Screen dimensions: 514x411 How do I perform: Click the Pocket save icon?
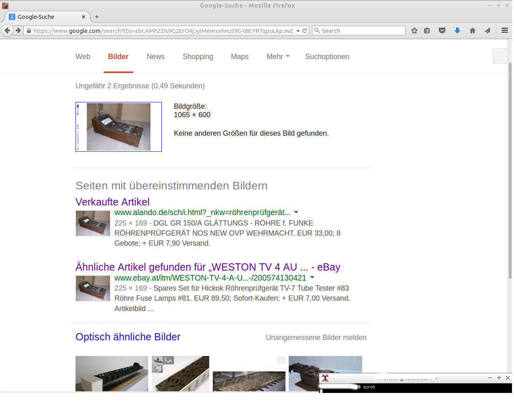coord(442,31)
